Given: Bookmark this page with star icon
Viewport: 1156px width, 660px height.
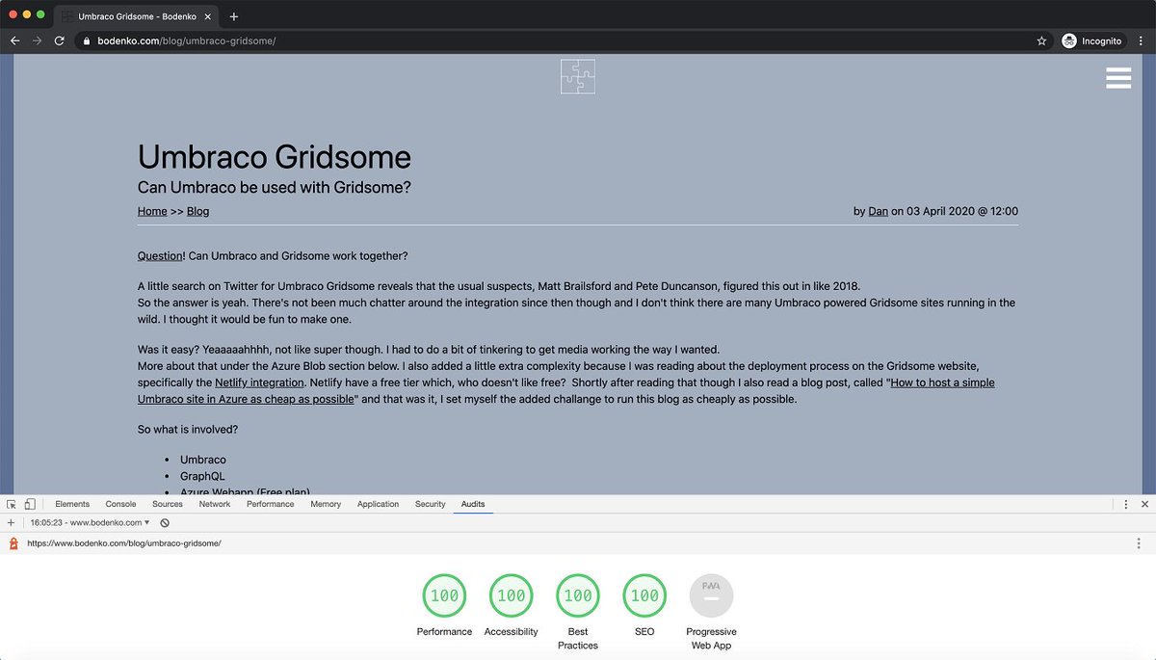Looking at the screenshot, I should click(x=1041, y=41).
